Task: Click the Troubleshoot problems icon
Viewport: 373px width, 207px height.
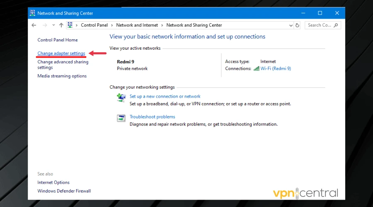Action: coord(121,118)
